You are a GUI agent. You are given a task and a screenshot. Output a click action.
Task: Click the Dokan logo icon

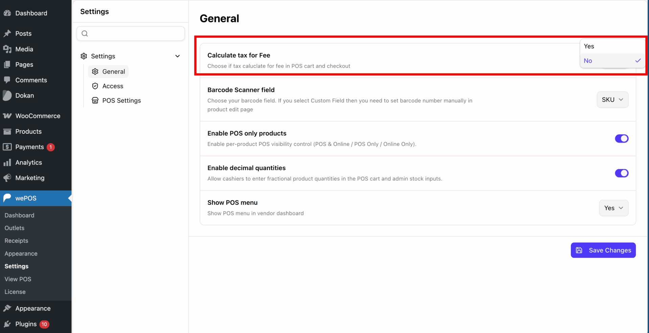(7, 96)
